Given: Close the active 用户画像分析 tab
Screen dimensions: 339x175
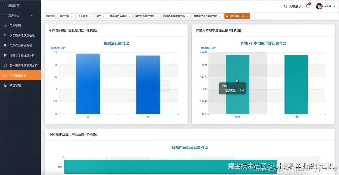Looking at the screenshot, I should (246, 16).
